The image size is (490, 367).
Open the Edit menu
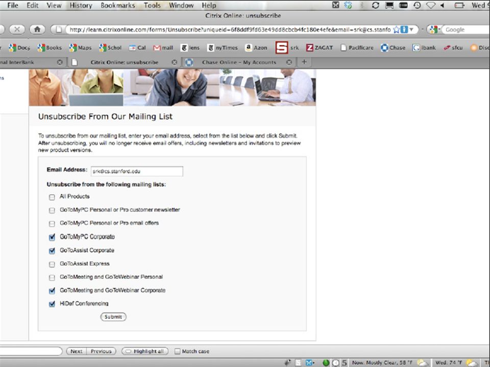[x=32, y=5]
